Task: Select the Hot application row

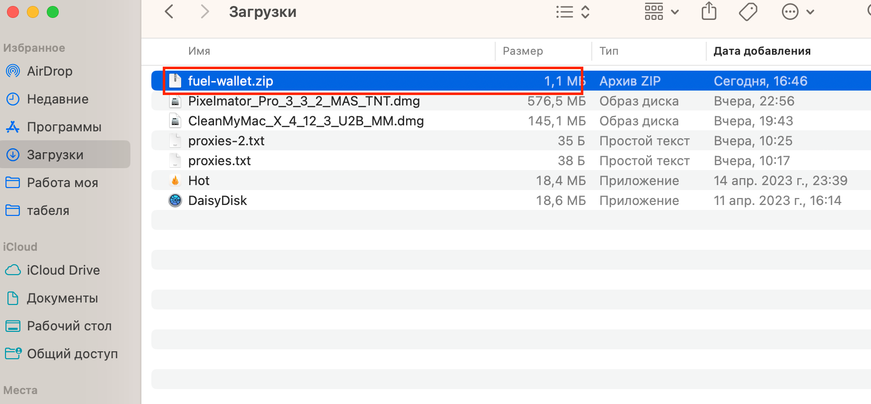Action: 511,181
